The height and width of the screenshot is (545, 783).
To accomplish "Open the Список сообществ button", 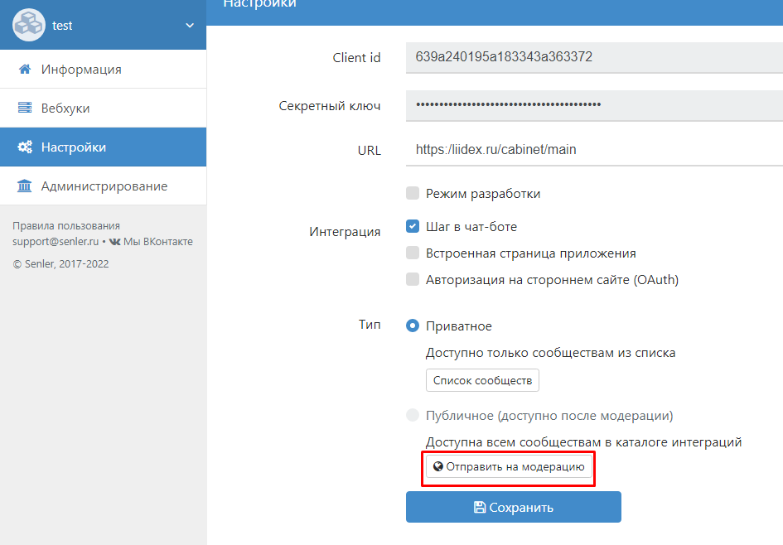I will pyautogui.click(x=482, y=380).
